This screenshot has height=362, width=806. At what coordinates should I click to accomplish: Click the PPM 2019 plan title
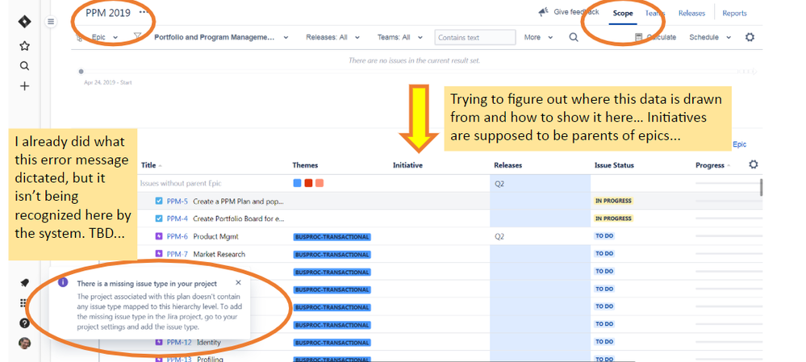tap(110, 14)
